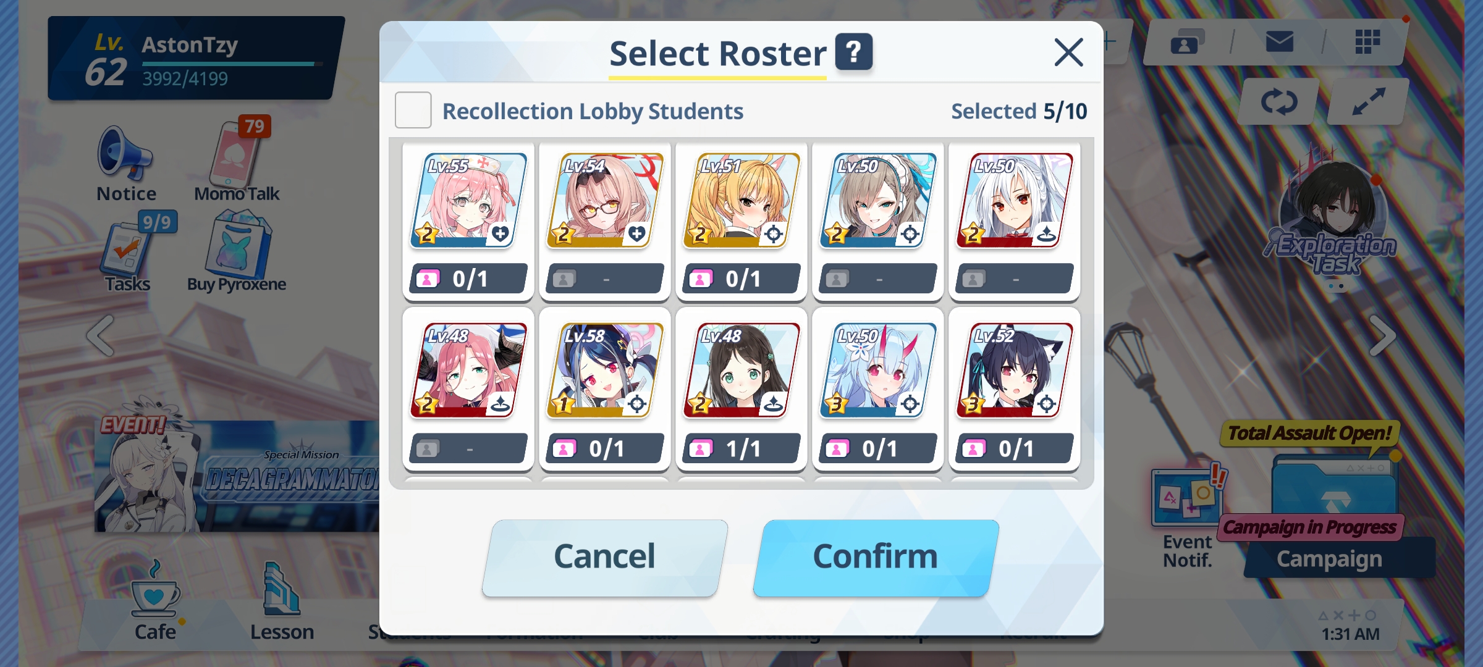
Task: Go to next lobby banner arrow
Action: tap(1382, 335)
